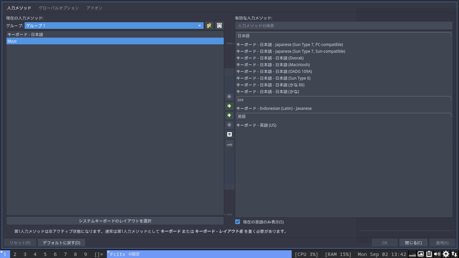
Task: Click the 適用 button
Action: 442,243
